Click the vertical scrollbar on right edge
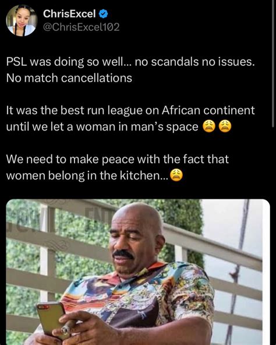This screenshot has width=276, height=345. pos(274,64)
